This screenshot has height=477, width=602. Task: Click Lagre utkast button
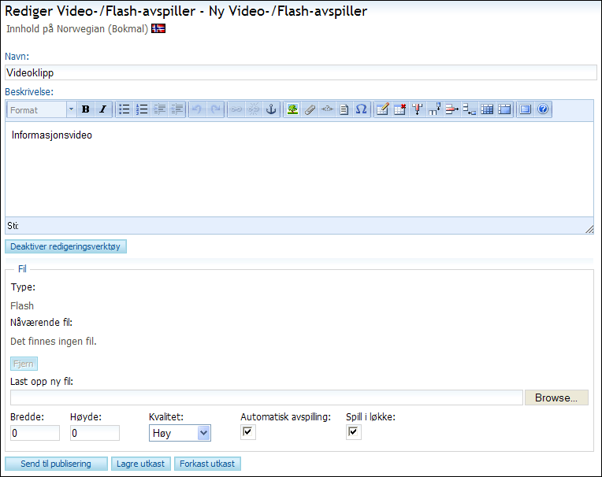pos(140,464)
